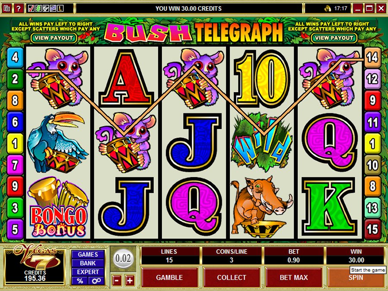Select payline 15 marker on right side
This screenshot has width=388, height=291.
point(372,229)
